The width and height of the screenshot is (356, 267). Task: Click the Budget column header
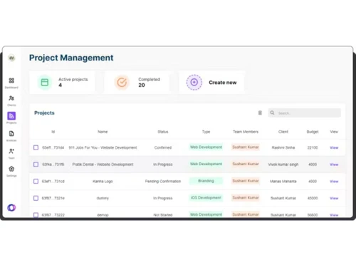point(313,132)
